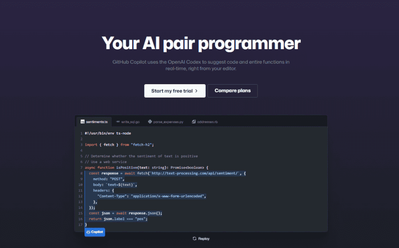This screenshot has width=399, height=248.
Task: Click the TypeScript icon on sentiments.ts tab
Action: click(83, 122)
